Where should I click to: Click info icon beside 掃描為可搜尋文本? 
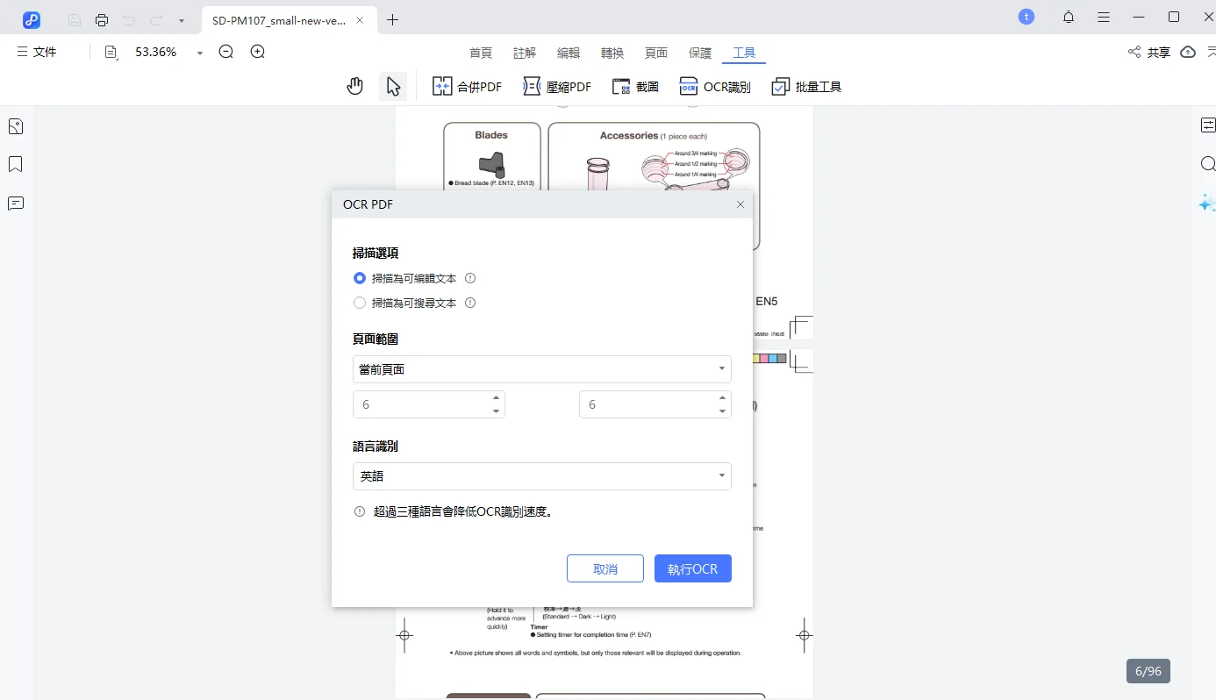470,303
